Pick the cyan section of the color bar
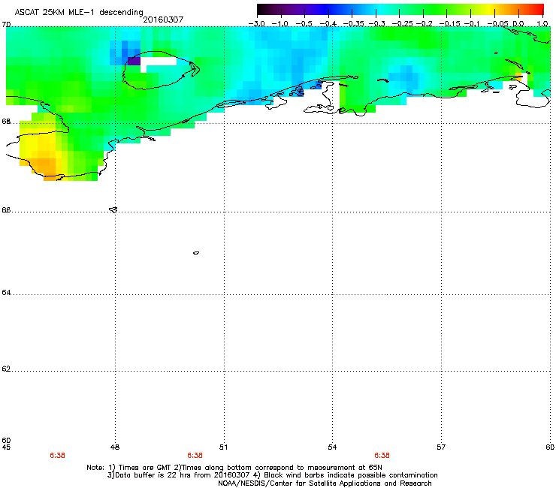The image size is (556, 488). (x=379, y=9)
